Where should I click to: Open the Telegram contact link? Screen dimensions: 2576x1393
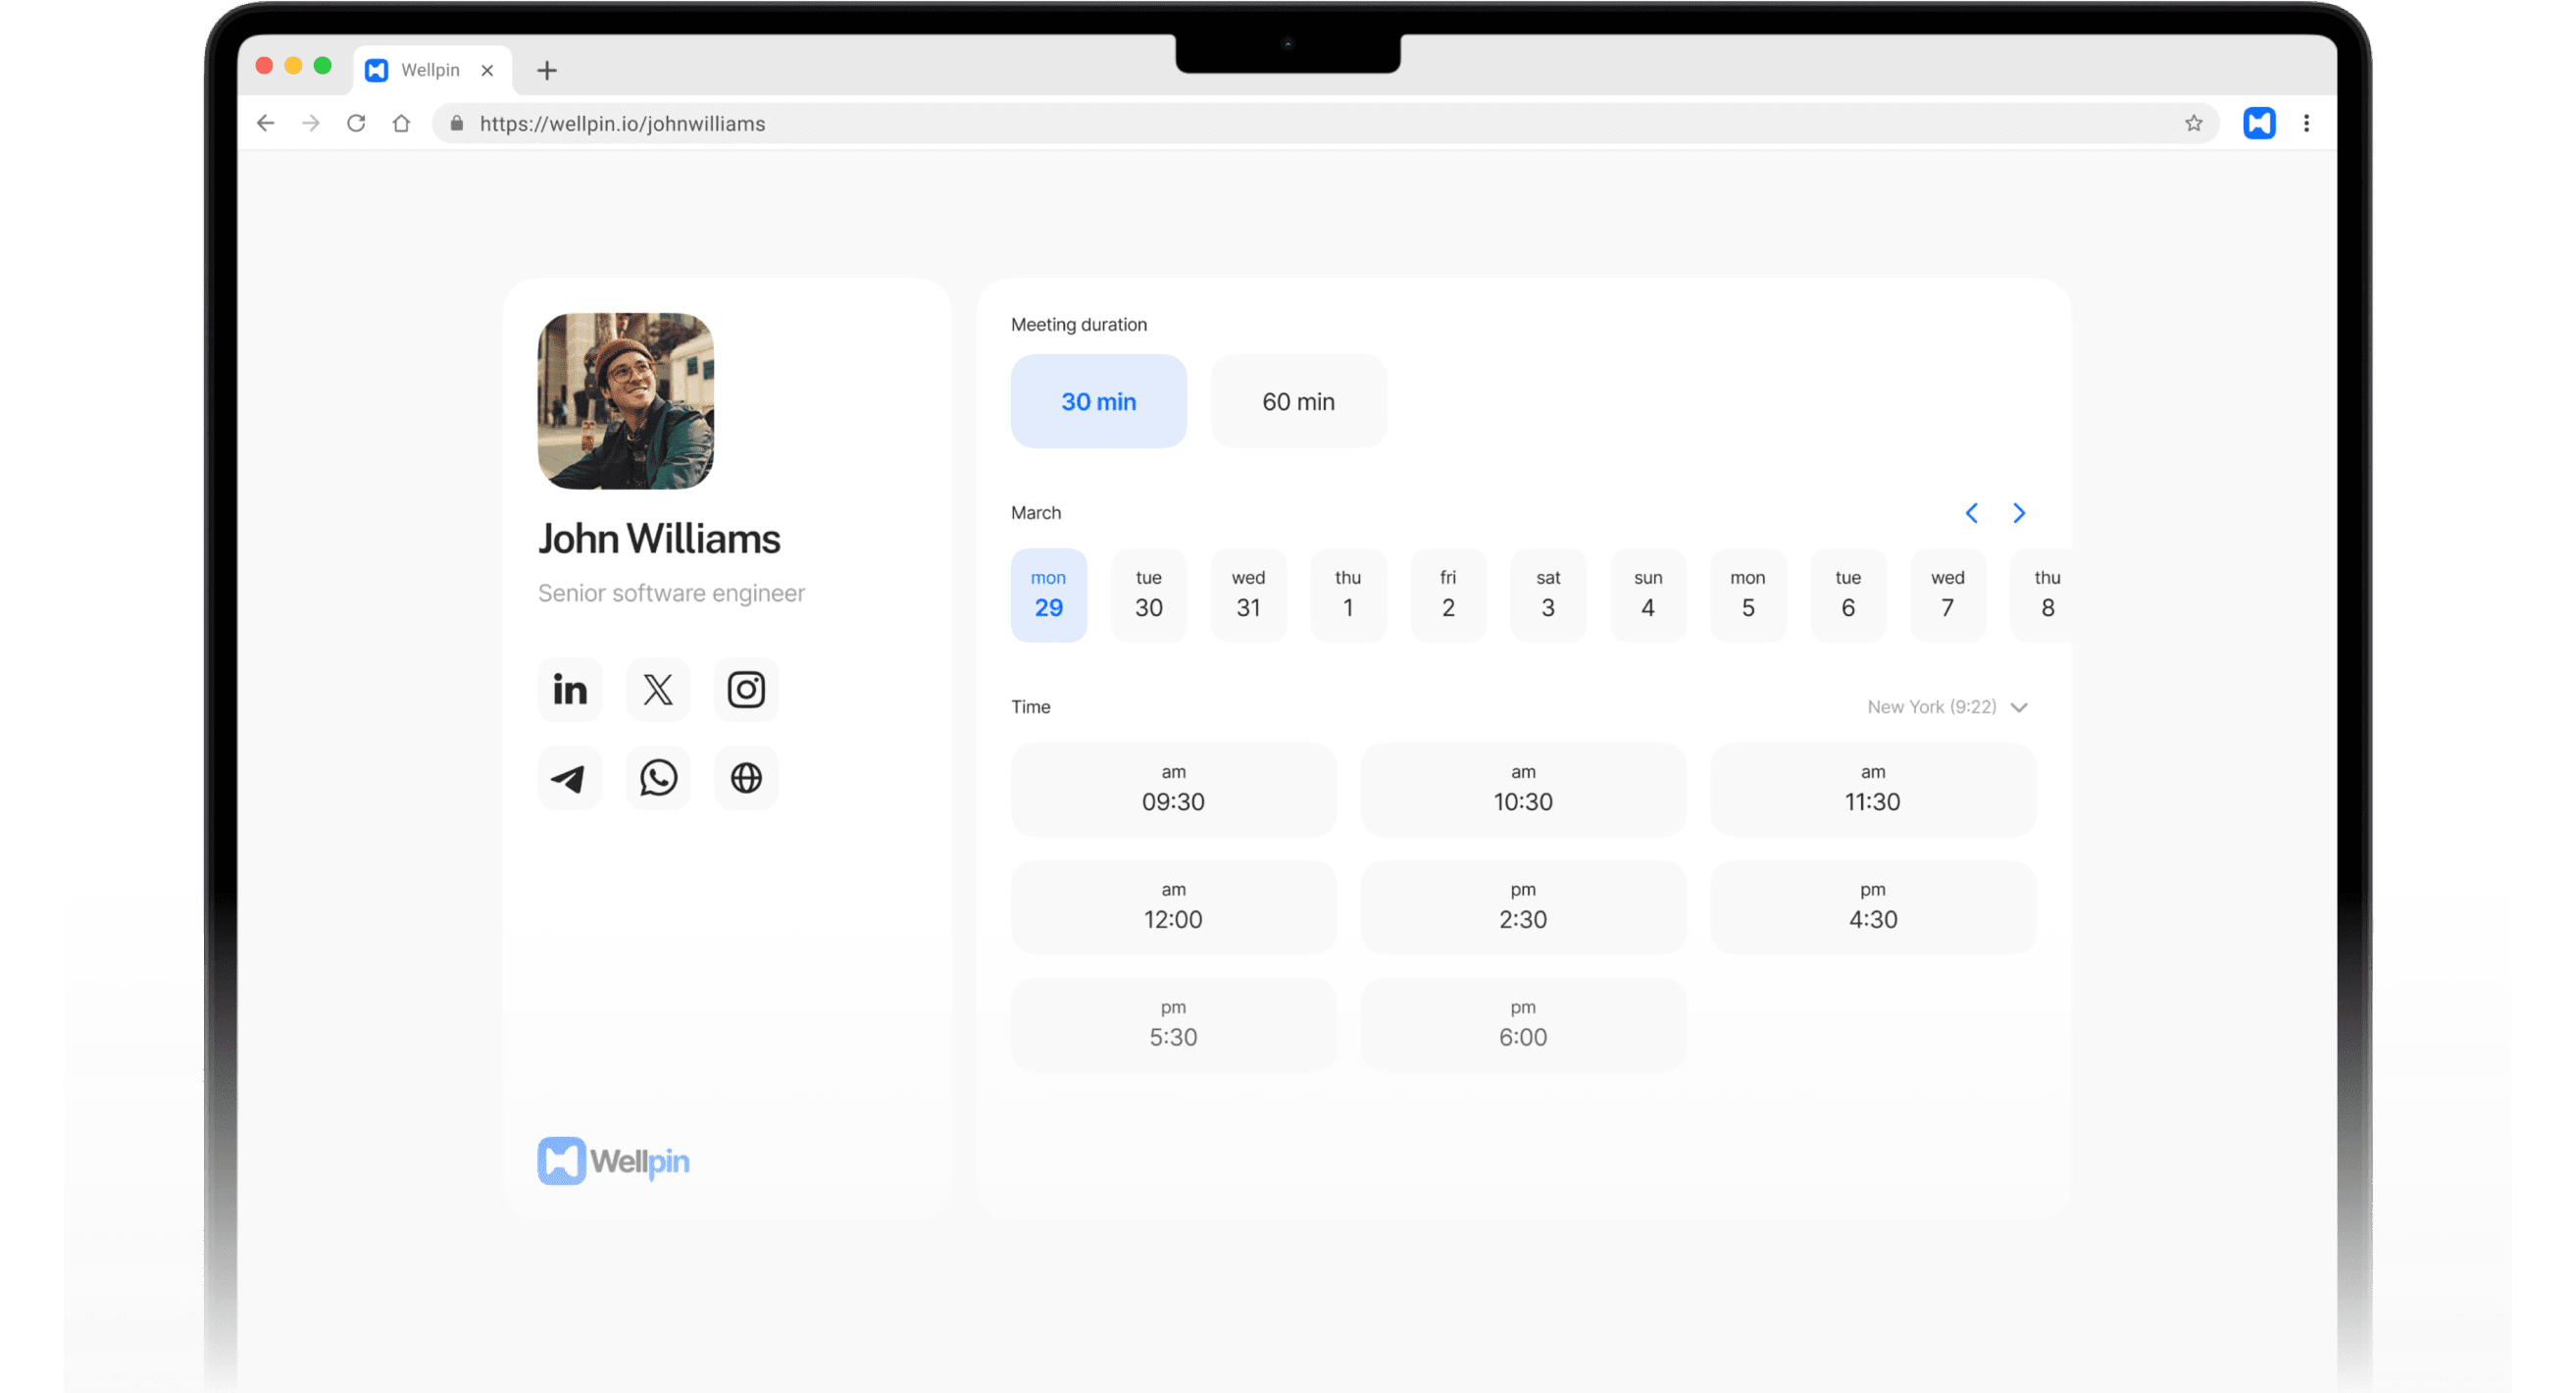click(569, 778)
